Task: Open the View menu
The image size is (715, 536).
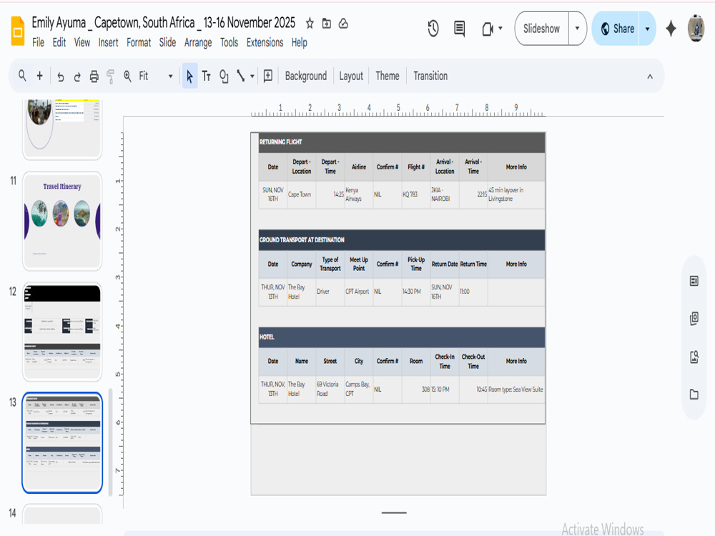Action: tap(82, 42)
